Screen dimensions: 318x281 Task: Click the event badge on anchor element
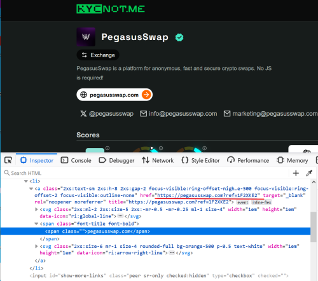pyautogui.click(x=242, y=202)
